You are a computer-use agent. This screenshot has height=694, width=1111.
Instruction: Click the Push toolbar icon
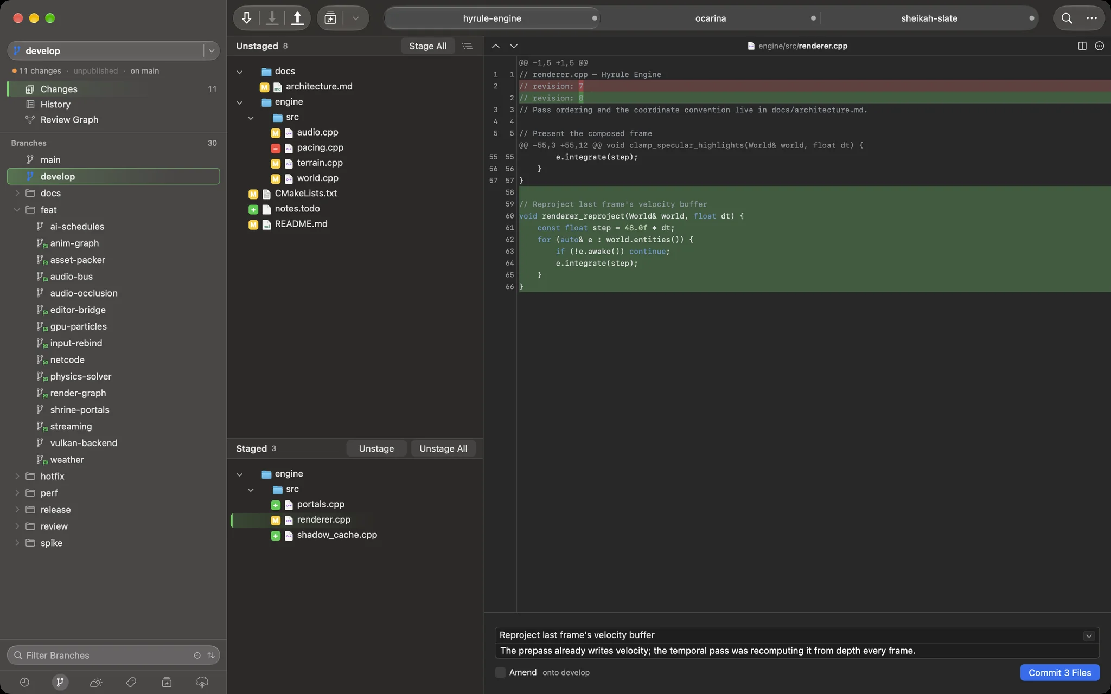[297, 18]
